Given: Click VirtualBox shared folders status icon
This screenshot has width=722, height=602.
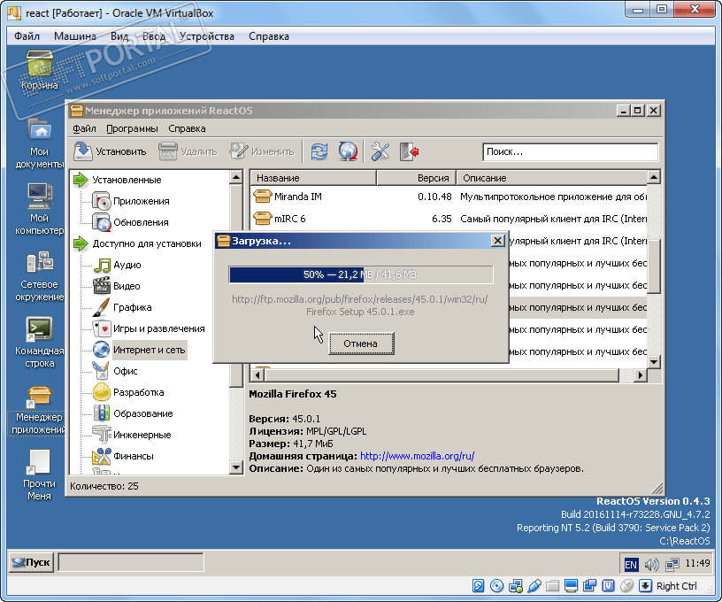Looking at the screenshot, I should click(x=552, y=586).
